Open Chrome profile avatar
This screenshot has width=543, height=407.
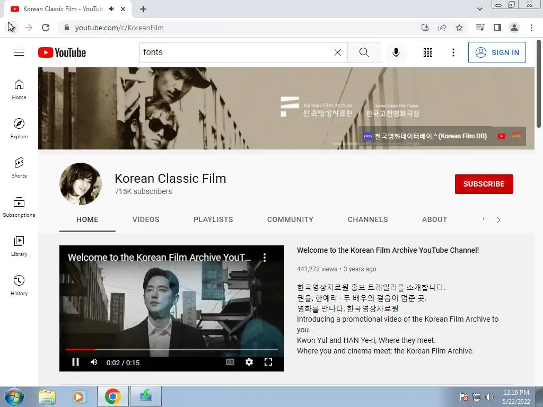pos(514,28)
